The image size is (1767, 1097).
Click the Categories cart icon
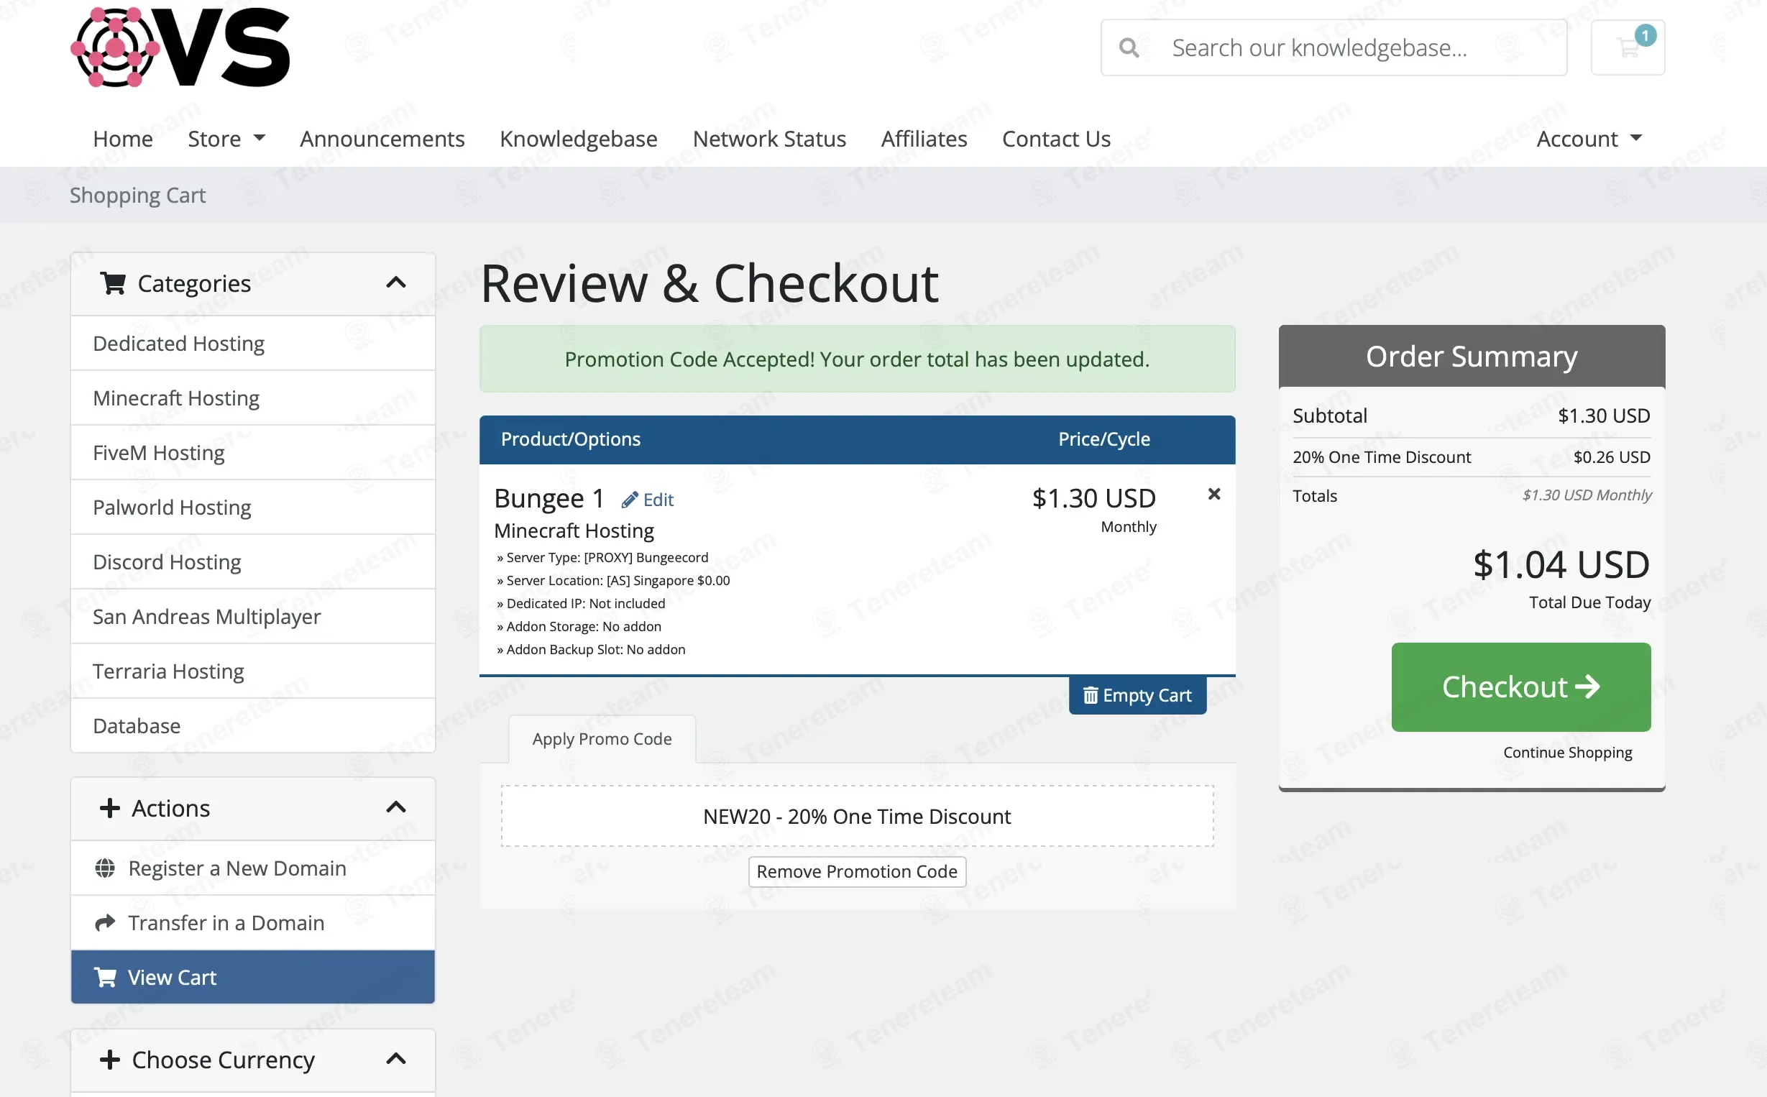point(112,283)
